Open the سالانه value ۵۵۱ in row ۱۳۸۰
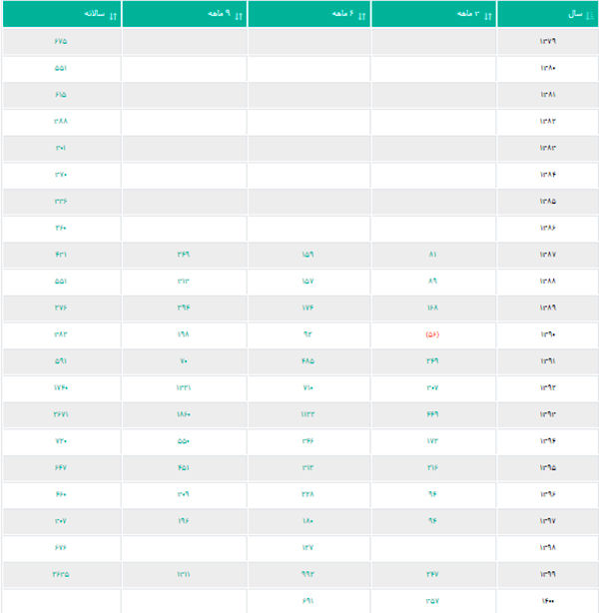Image resolution: width=599 pixels, height=613 pixels. (x=61, y=68)
